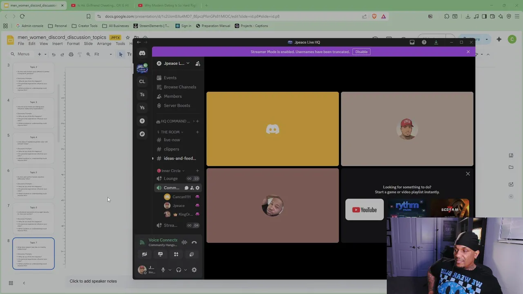Open settings gear on Community voice channel

coord(197,188)
